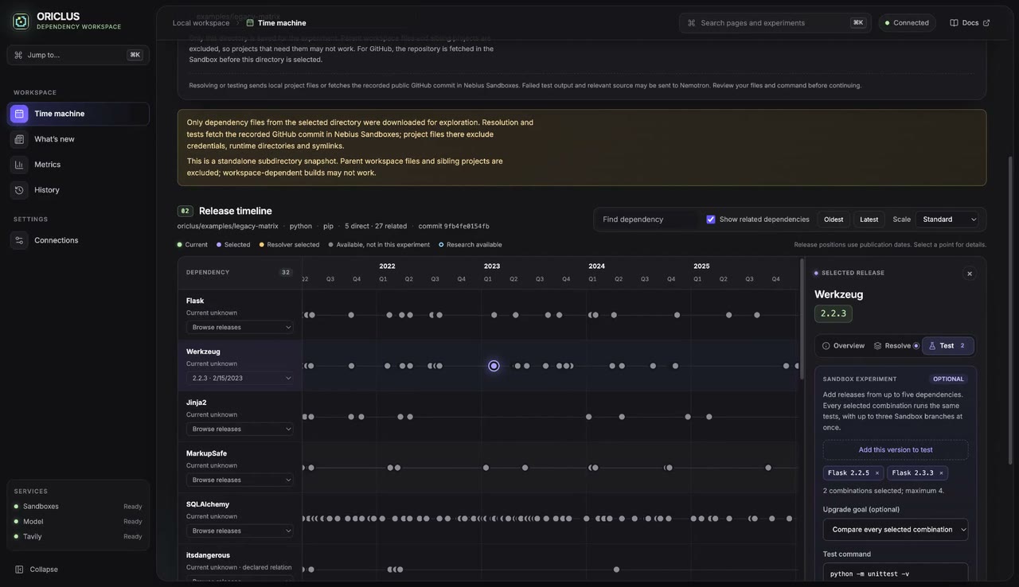The image size is (1019, 587).
Task: Click the Time machine calendar icon
Action: click(19, 114)
